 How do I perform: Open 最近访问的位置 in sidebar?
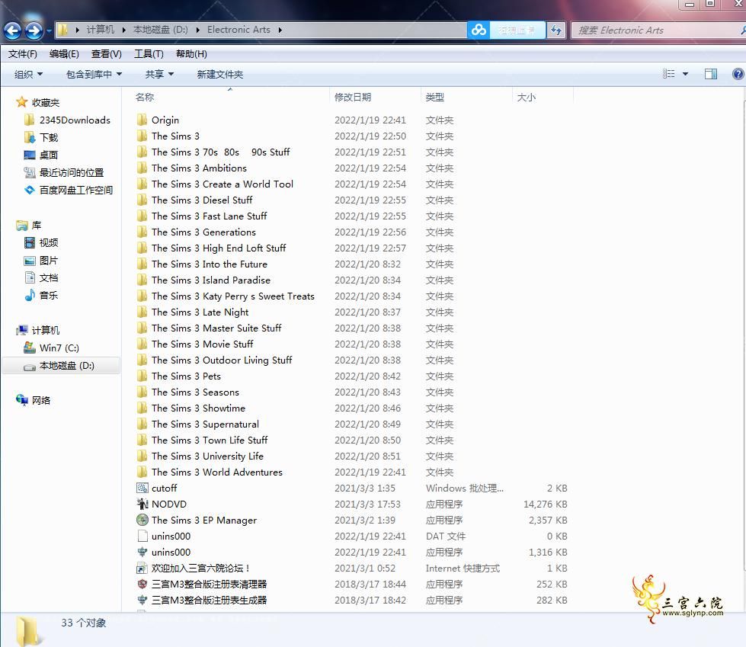(x=72, y=173)
